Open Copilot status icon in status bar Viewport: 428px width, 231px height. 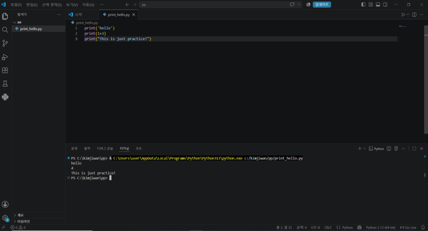[x=359, y=228]
